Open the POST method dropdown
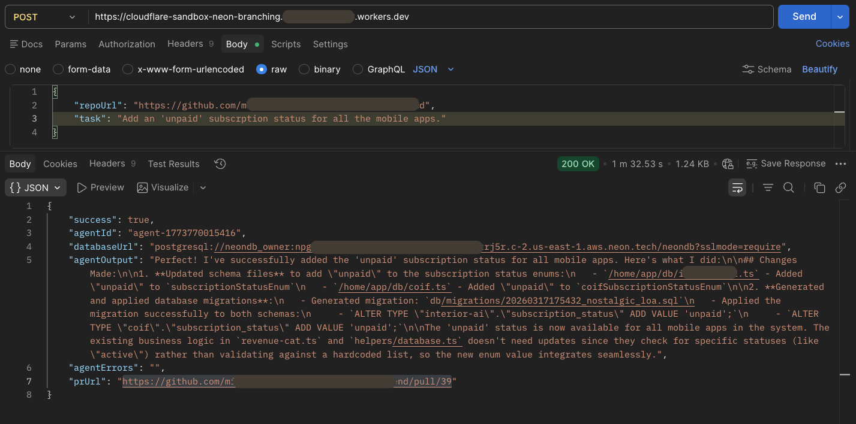 (44, 17)
